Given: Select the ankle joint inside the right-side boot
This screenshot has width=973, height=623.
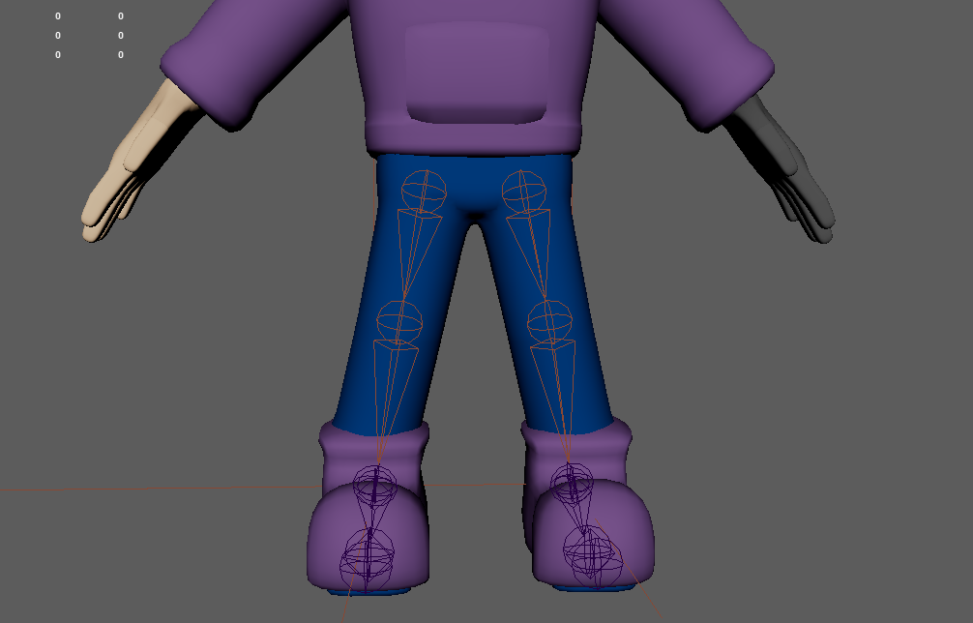Looking at the screenshot, I should [x=572, y=483].
